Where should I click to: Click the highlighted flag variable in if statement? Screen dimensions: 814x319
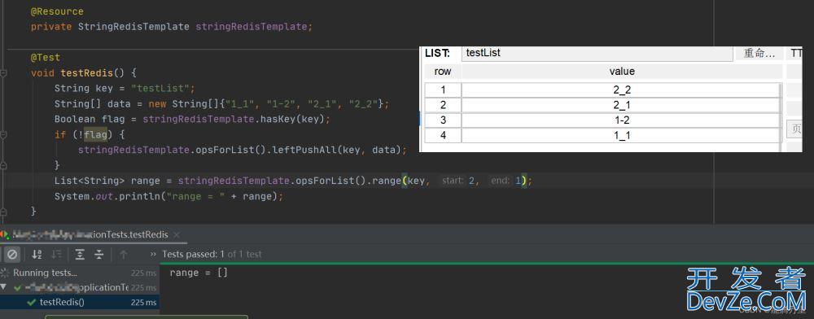click(x=95, y=135)
